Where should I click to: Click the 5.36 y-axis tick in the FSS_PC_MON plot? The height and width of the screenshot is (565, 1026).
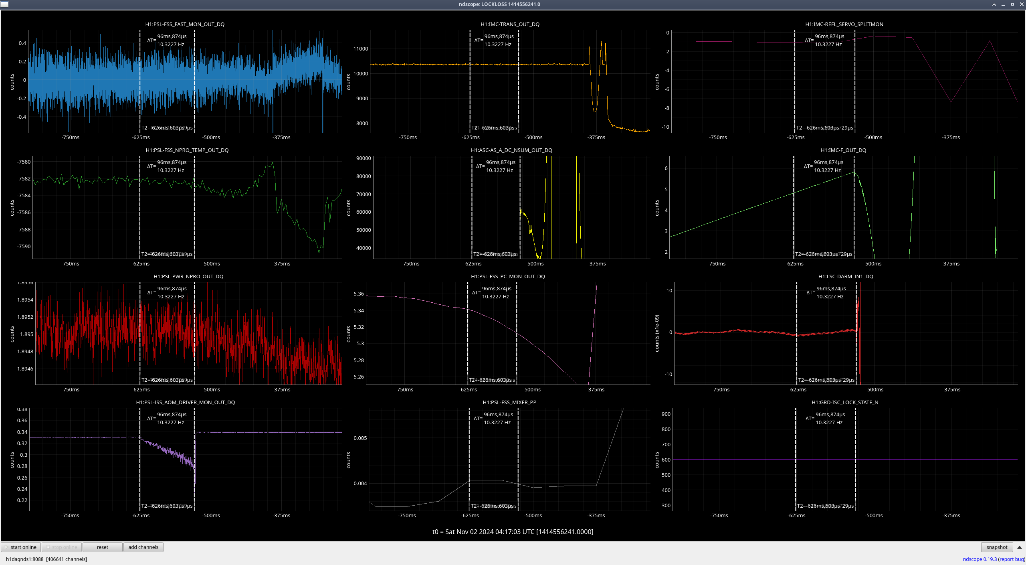point(359,294)
